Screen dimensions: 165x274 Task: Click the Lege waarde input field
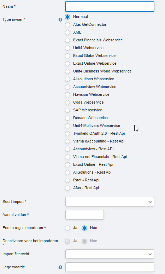pyautogui.click(x=110, y=267)
